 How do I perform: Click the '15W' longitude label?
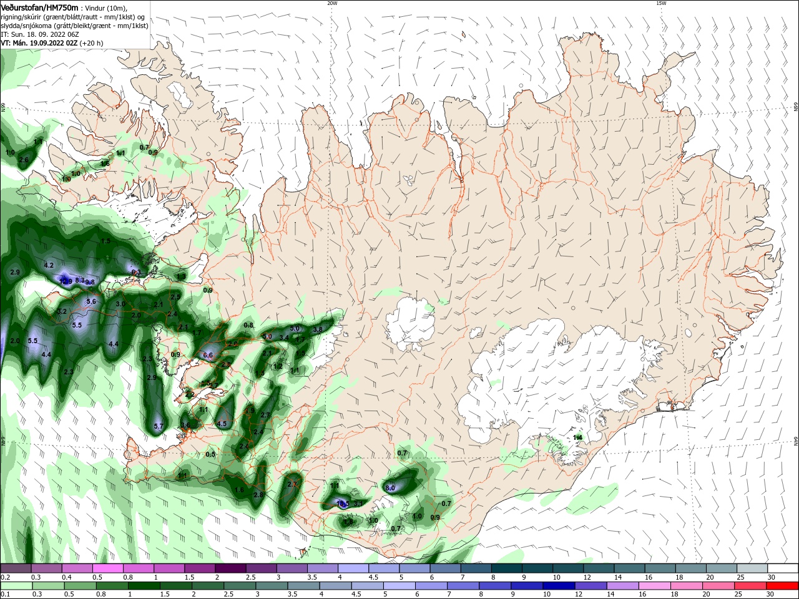coord(661,3)
